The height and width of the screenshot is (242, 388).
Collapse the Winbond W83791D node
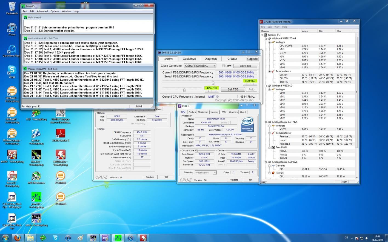(266, 86)
